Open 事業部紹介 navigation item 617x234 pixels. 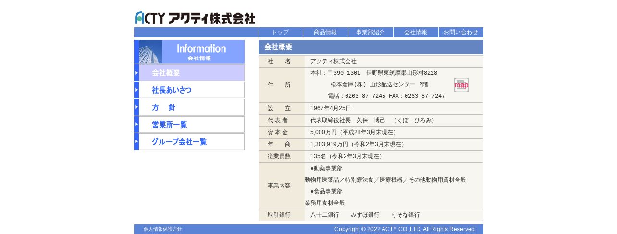[370, 32]
